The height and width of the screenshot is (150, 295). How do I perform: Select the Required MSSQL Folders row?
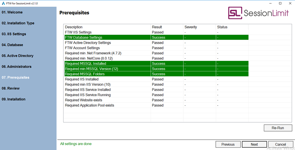point(85,74)
